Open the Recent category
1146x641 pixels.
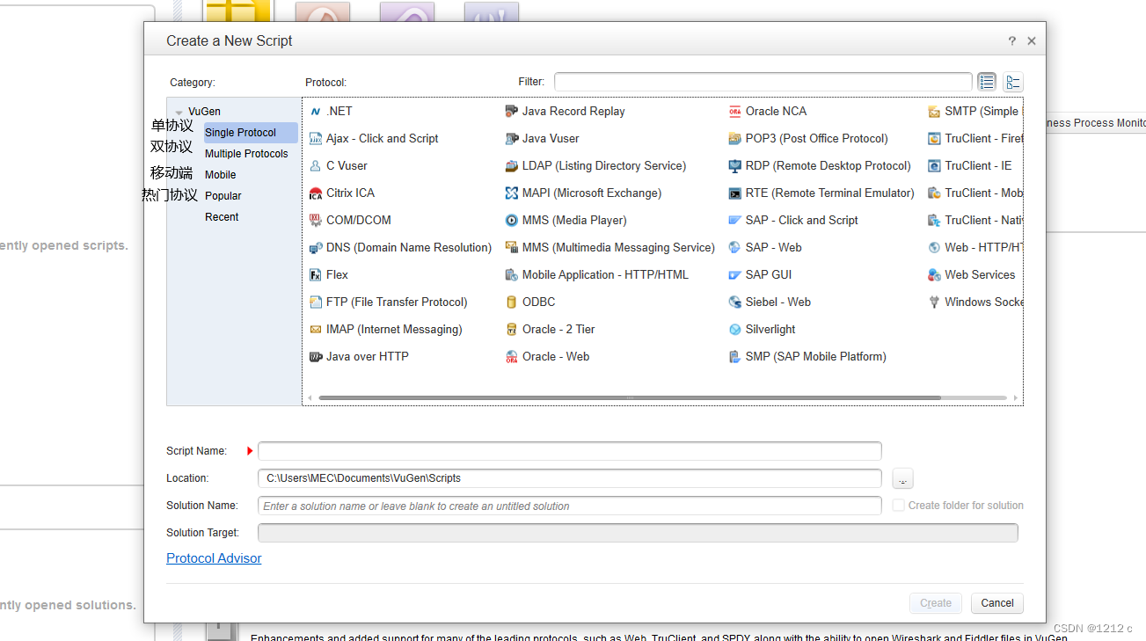point(222,217)
